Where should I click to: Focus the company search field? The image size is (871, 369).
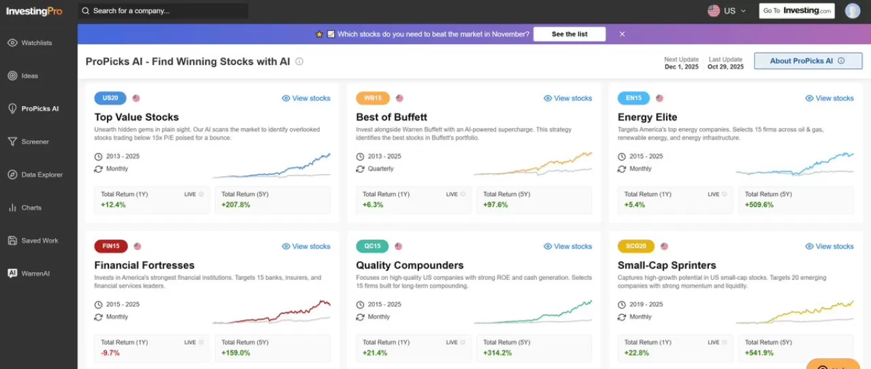163,11
